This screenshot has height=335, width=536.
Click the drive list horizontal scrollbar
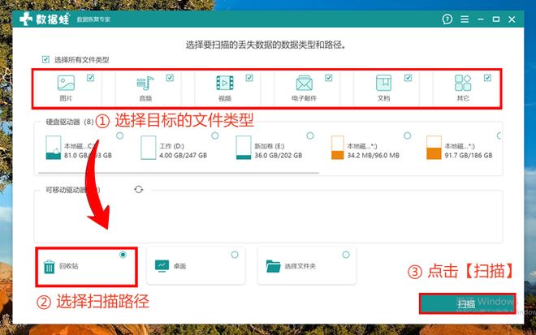[x=179, y=173]
